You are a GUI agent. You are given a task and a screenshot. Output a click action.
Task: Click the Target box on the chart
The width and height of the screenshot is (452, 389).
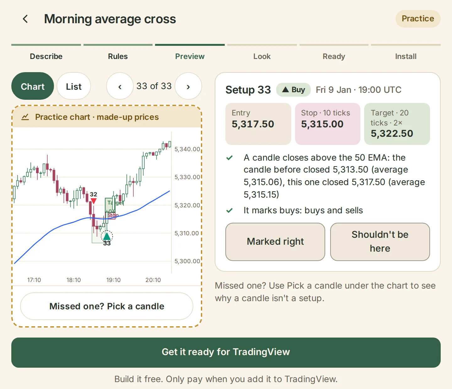(110, 205)
